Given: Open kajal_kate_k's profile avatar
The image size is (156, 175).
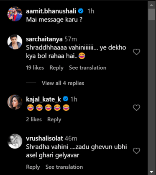Looking at the screenshot, I should point(15,102).
